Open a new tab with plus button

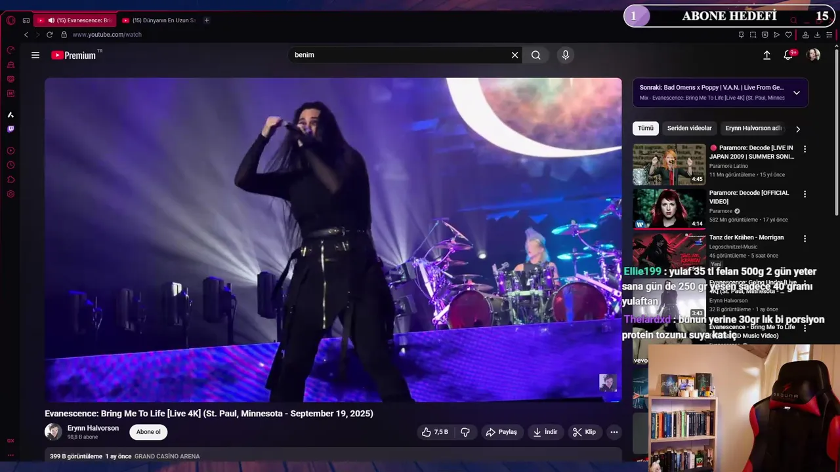206,20
